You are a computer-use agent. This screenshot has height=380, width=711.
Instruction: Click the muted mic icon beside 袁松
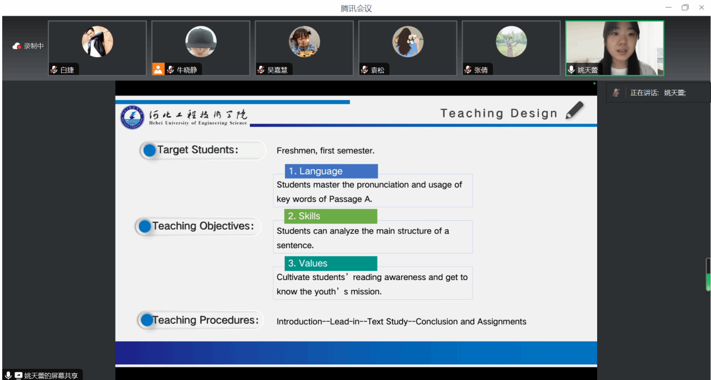point(364,70)
